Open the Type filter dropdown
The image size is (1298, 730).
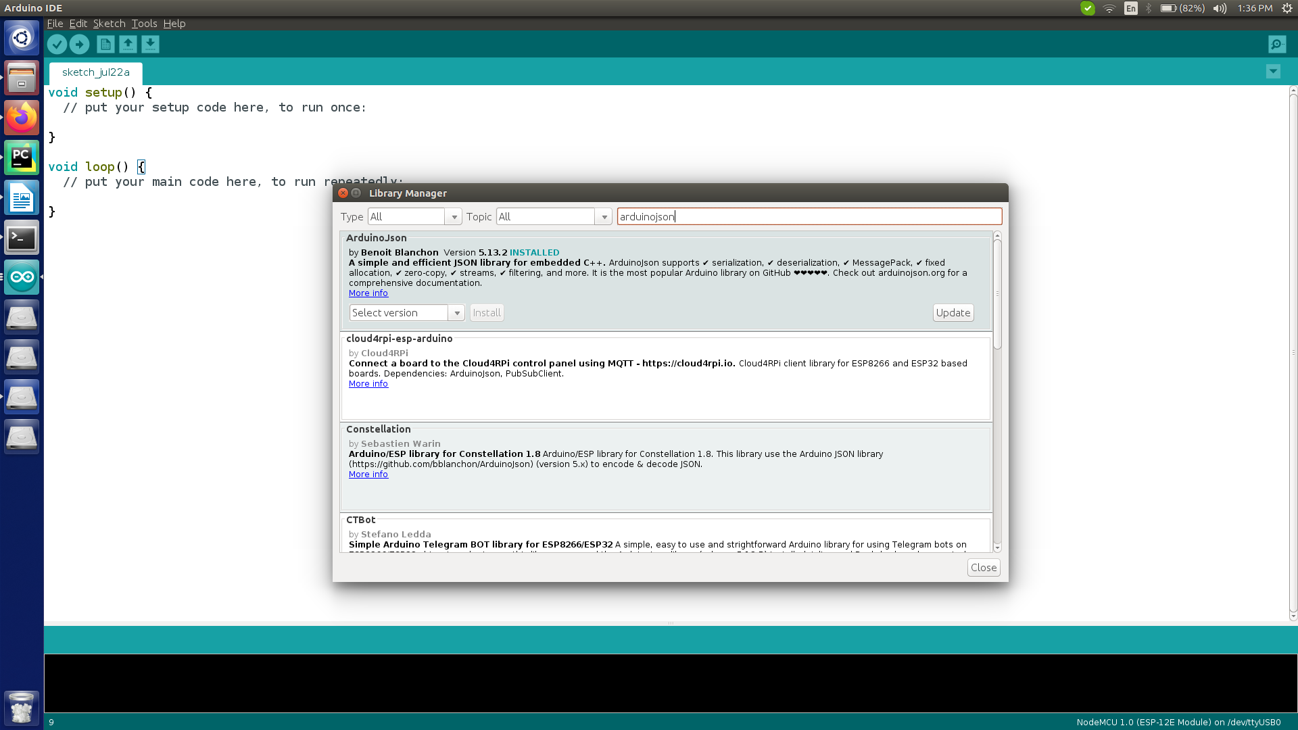click(x=414, y=216)
